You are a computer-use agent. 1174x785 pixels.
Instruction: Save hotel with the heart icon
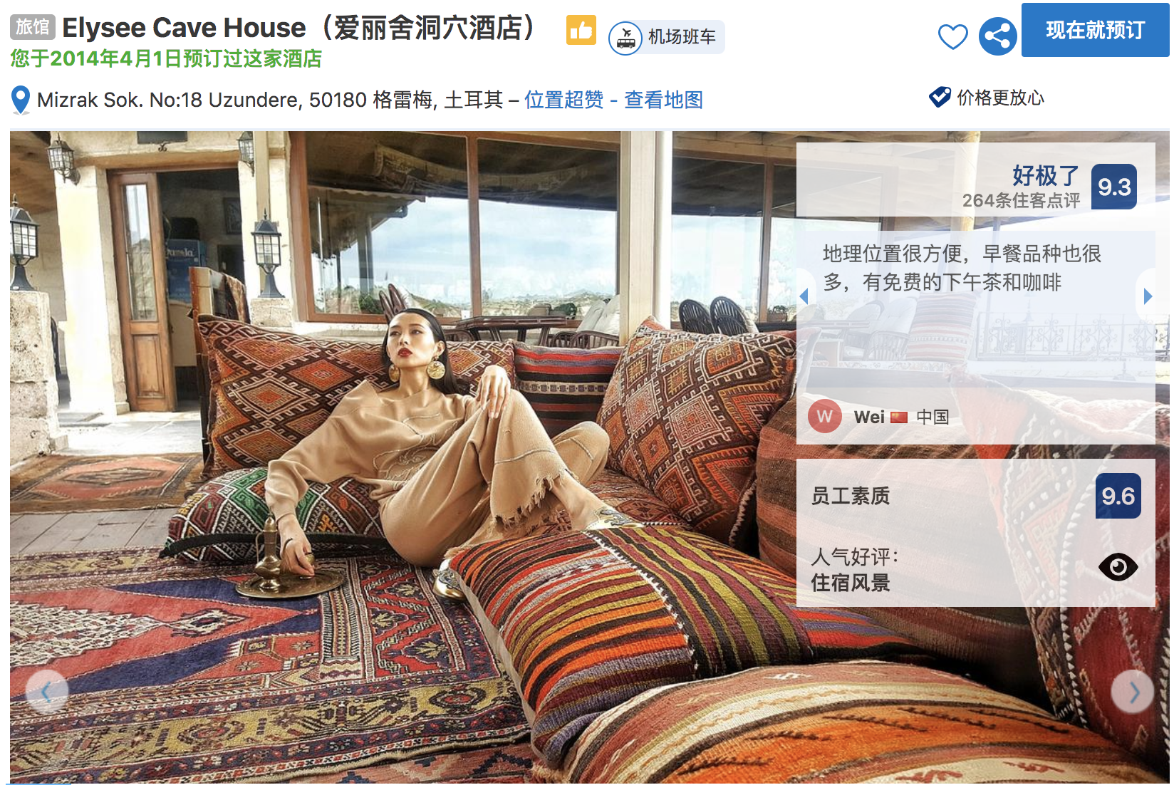tap(952, 36)
